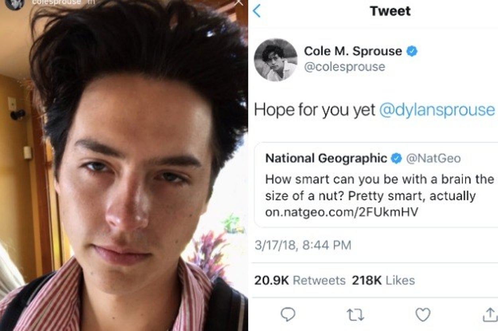View the 20.9K Retweets list

[x=300, y=280]
